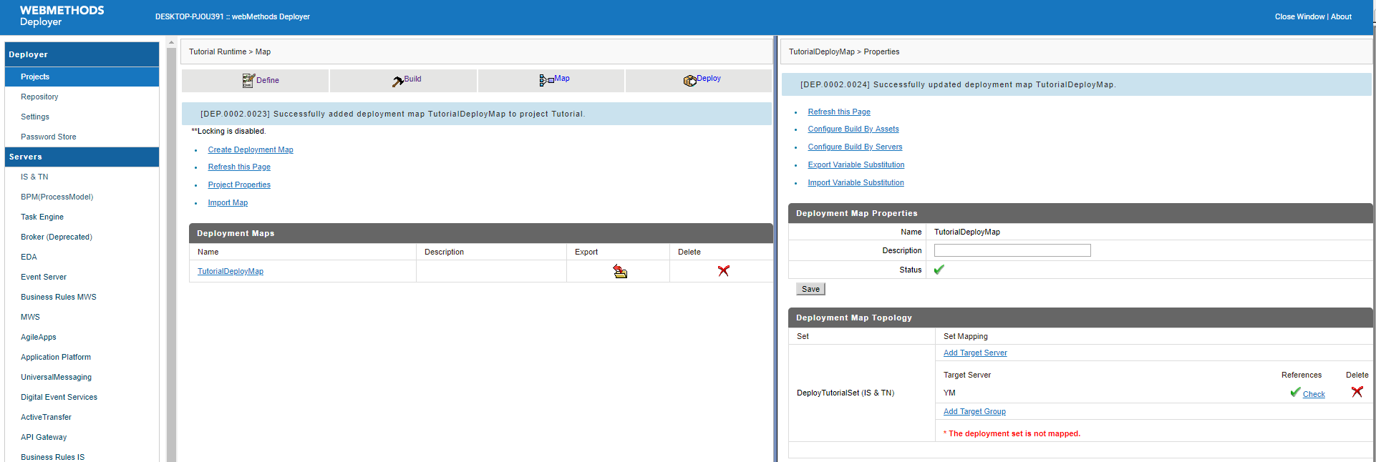Click the Map step icon
The width and height of the screenshot is (1376, 462).
point(546,80)
